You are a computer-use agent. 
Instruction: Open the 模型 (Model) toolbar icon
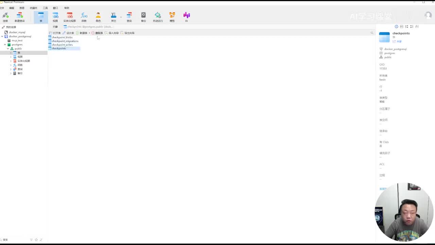pos(172,17)
